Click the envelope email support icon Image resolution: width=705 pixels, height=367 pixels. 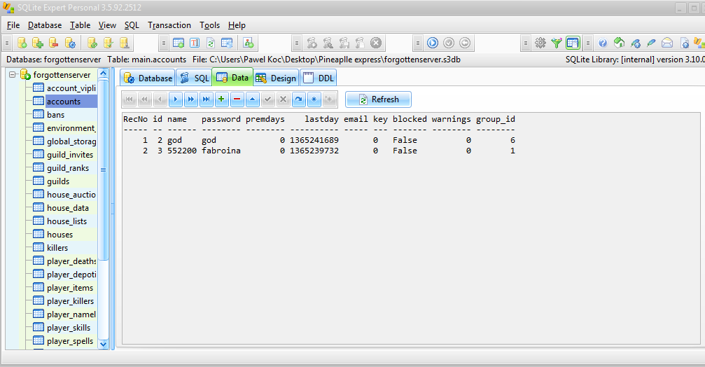[x=668, y=43]
